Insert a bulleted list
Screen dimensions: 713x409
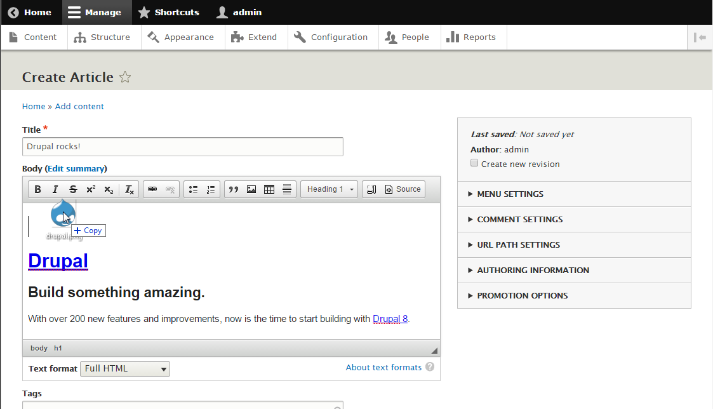pos(193,189)
